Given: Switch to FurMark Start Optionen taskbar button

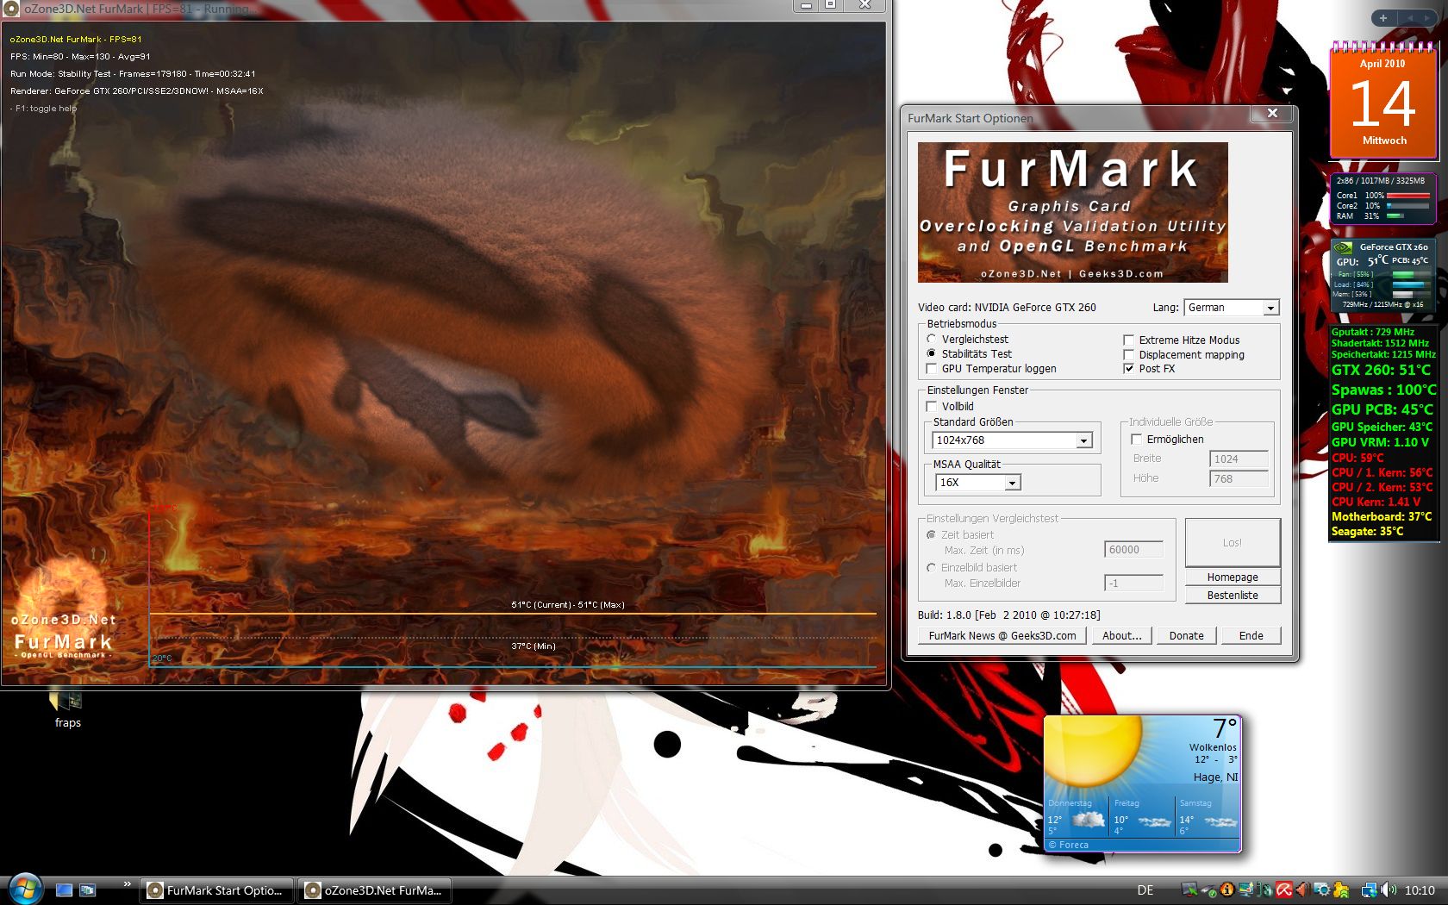Looking at the screenshot, I should [x=216, y=890].
